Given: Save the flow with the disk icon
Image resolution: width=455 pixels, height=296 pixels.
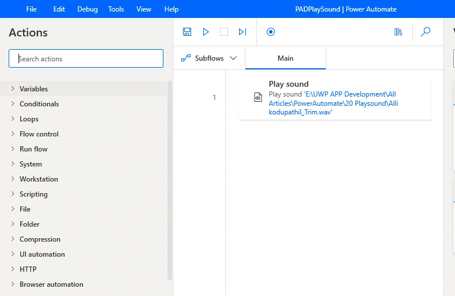Looking at the screenshot, I should (x=187, y=32).
